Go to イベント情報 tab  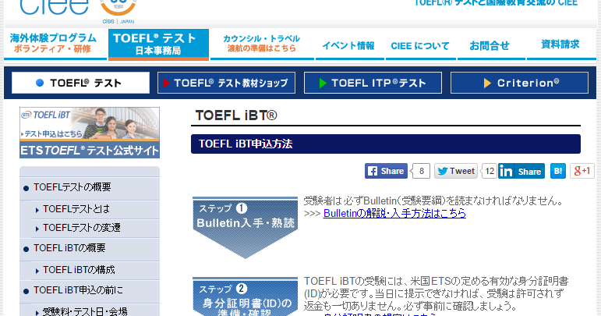click(349, 45)
